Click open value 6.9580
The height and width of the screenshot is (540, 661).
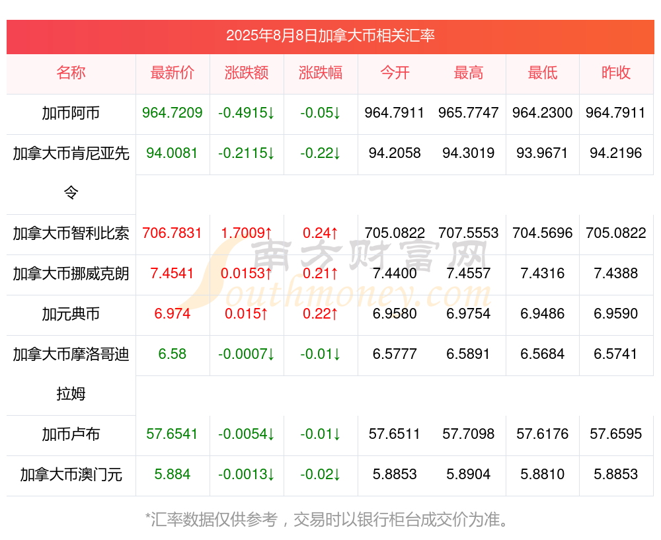tap(395, 314)
